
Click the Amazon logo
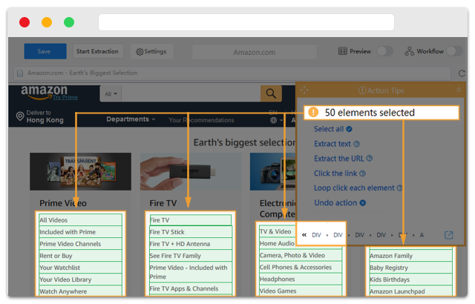pos(45,92)
